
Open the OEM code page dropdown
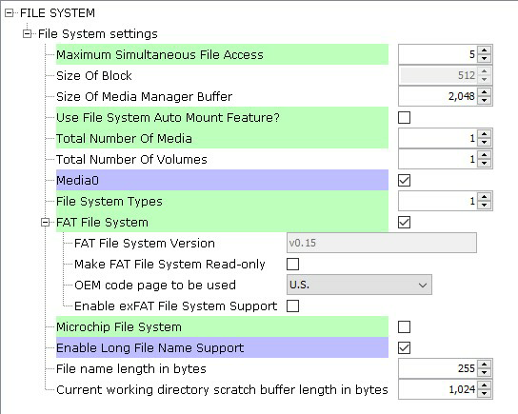(x=359, y=285)
